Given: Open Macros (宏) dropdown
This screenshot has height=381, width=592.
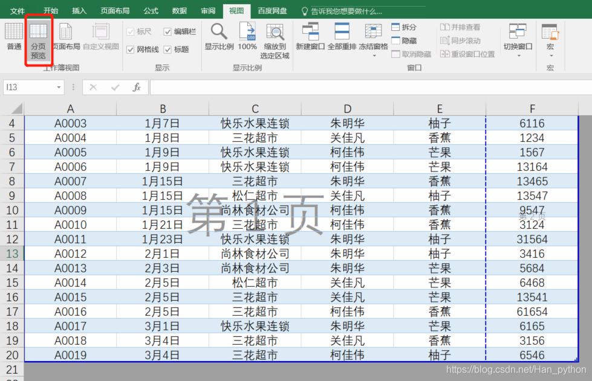Looking at the screenshot, I should click(550, 40).
